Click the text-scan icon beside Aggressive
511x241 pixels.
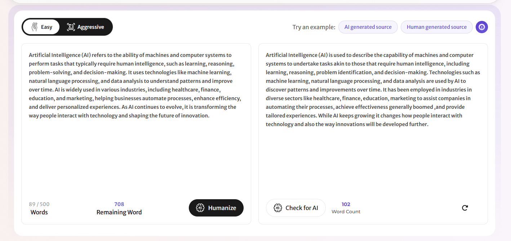point(71,27)
